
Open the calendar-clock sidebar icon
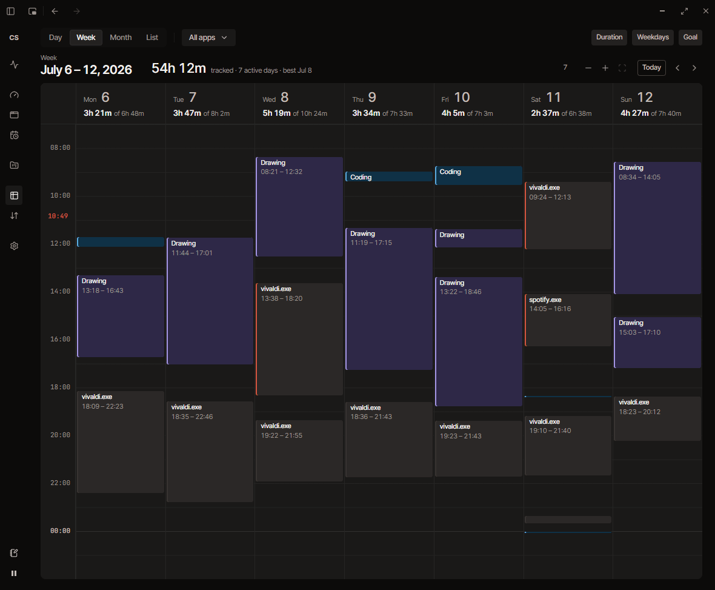14,135
